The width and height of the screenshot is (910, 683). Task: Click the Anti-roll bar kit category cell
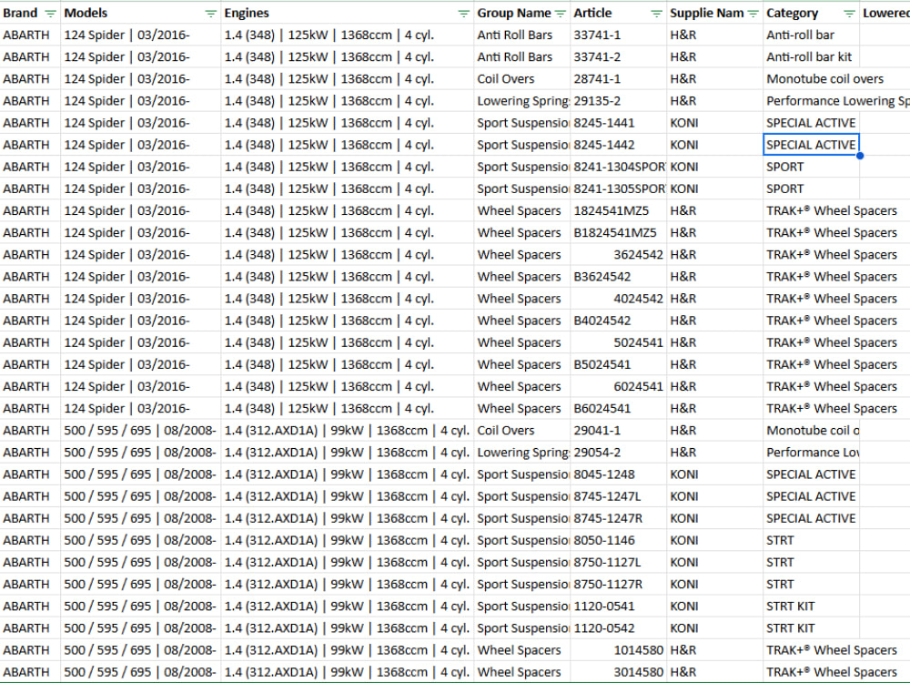(x=811, y=56)
